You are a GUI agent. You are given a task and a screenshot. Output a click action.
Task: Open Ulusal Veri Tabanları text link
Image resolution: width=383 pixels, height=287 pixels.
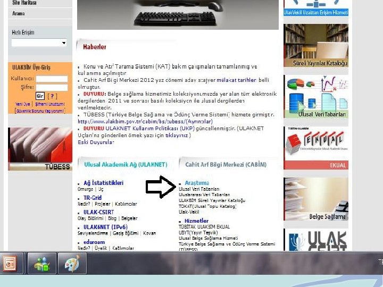tap(199, 189)
